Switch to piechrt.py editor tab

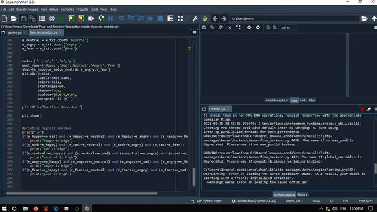15,33
